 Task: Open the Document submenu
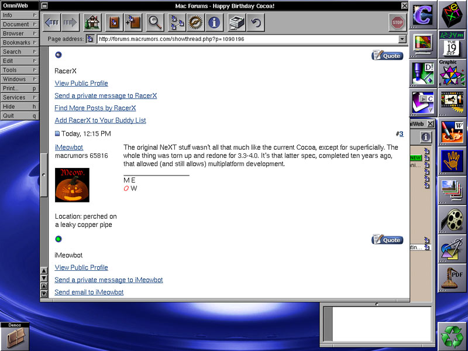pyautogui.click(x=20, y=24)
